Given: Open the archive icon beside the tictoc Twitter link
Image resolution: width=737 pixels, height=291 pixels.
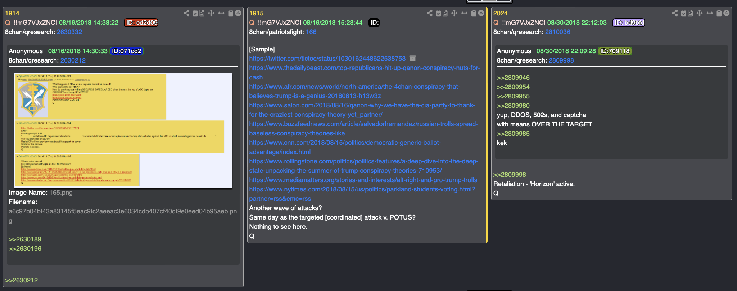Looking at the screenshot, I should click(413, 58).
